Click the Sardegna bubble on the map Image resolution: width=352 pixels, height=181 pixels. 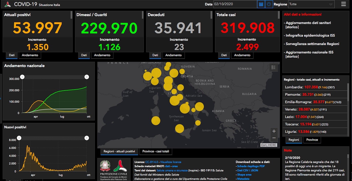click(156, 121)
